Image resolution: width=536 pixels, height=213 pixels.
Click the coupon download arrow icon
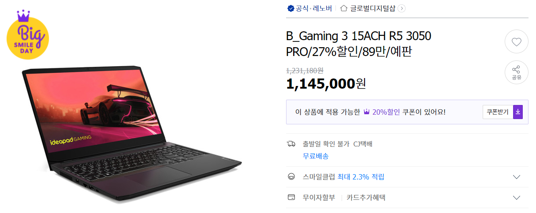(x=518, y=112)
